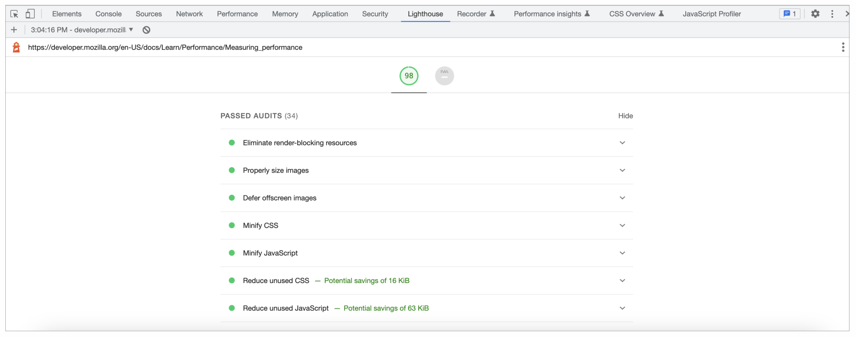Open the DevTools three-dot customize menu

pyautogui.click(x=832, y=14)
